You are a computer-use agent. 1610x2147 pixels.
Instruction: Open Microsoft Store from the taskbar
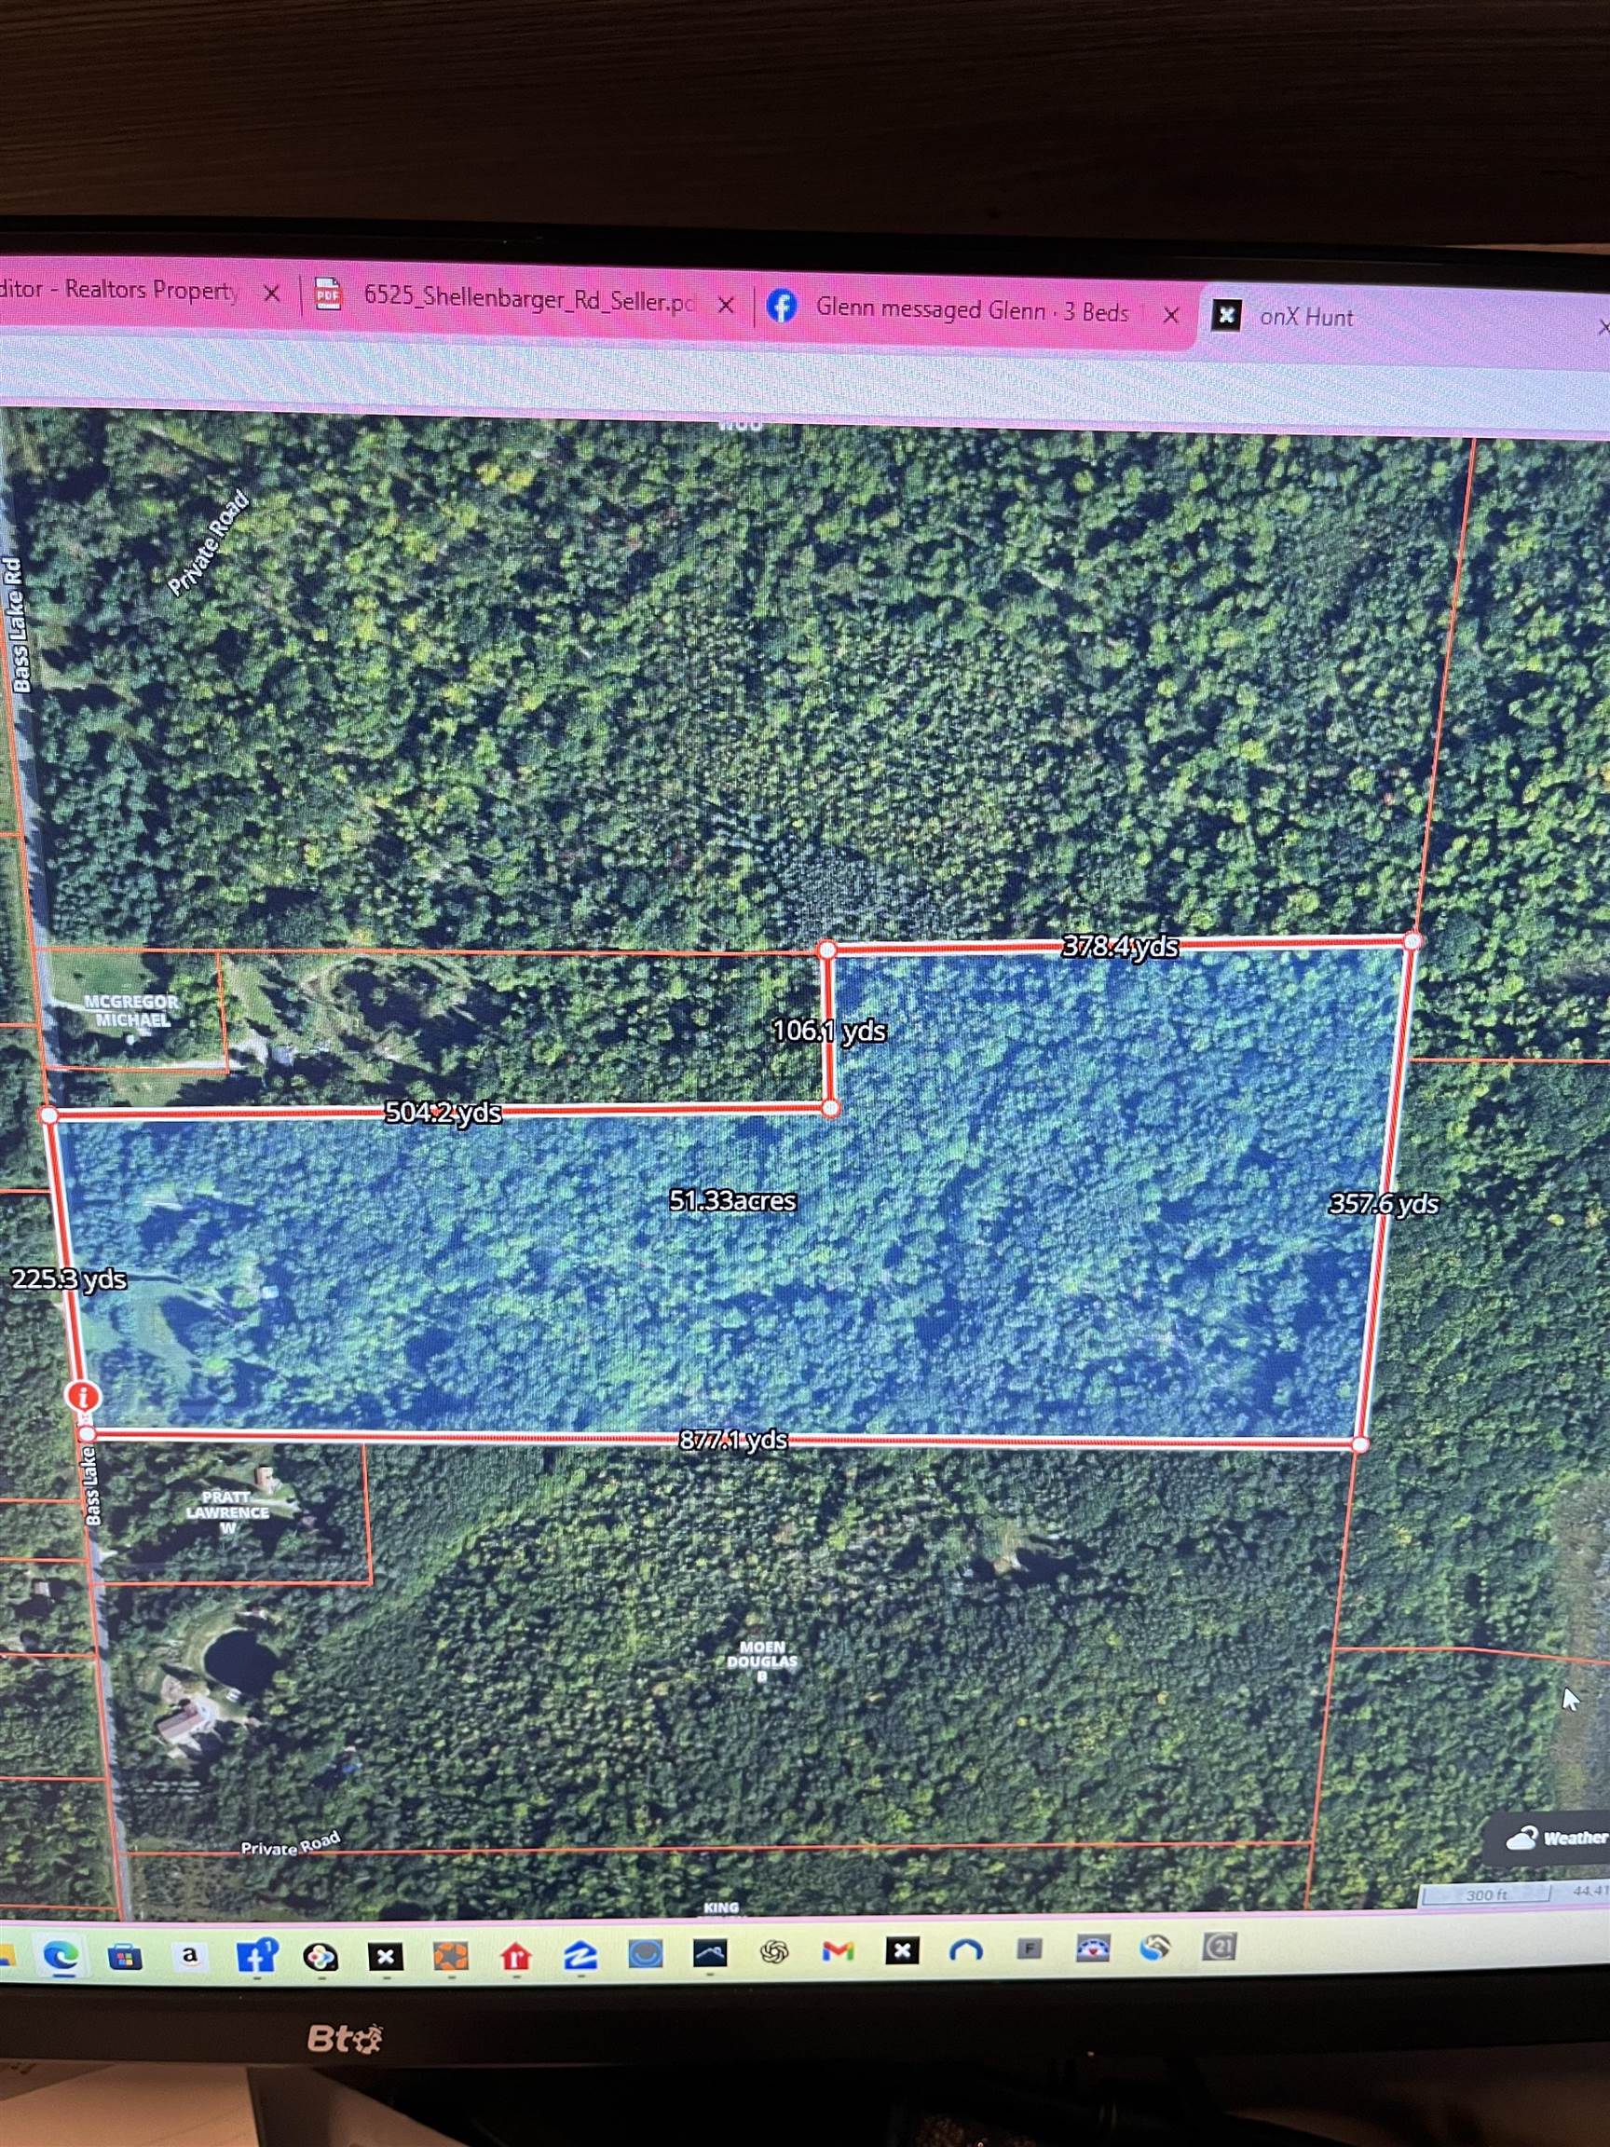(x=124, y=1957)
